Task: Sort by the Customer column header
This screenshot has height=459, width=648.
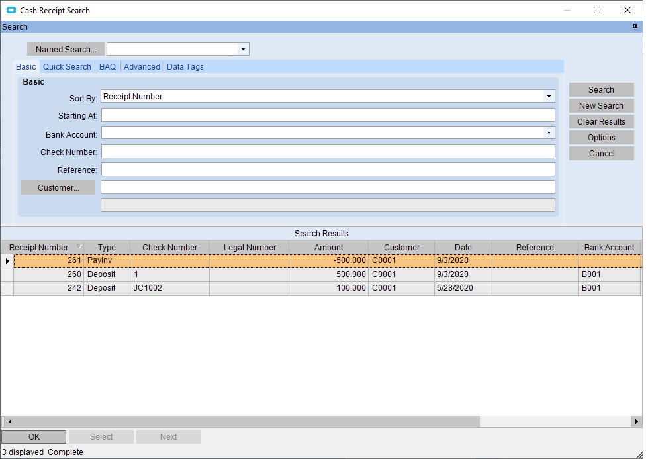Action: [401, 247]
